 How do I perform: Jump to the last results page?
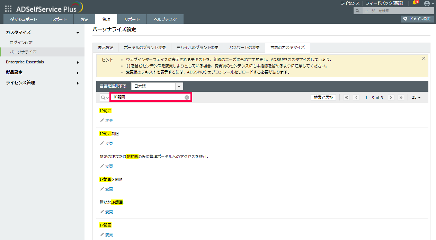(401, 98)
